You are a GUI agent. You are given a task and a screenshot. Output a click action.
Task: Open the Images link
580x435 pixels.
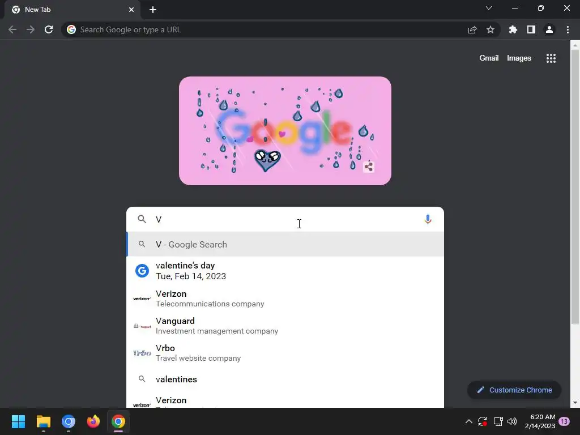tap(519, 58)
